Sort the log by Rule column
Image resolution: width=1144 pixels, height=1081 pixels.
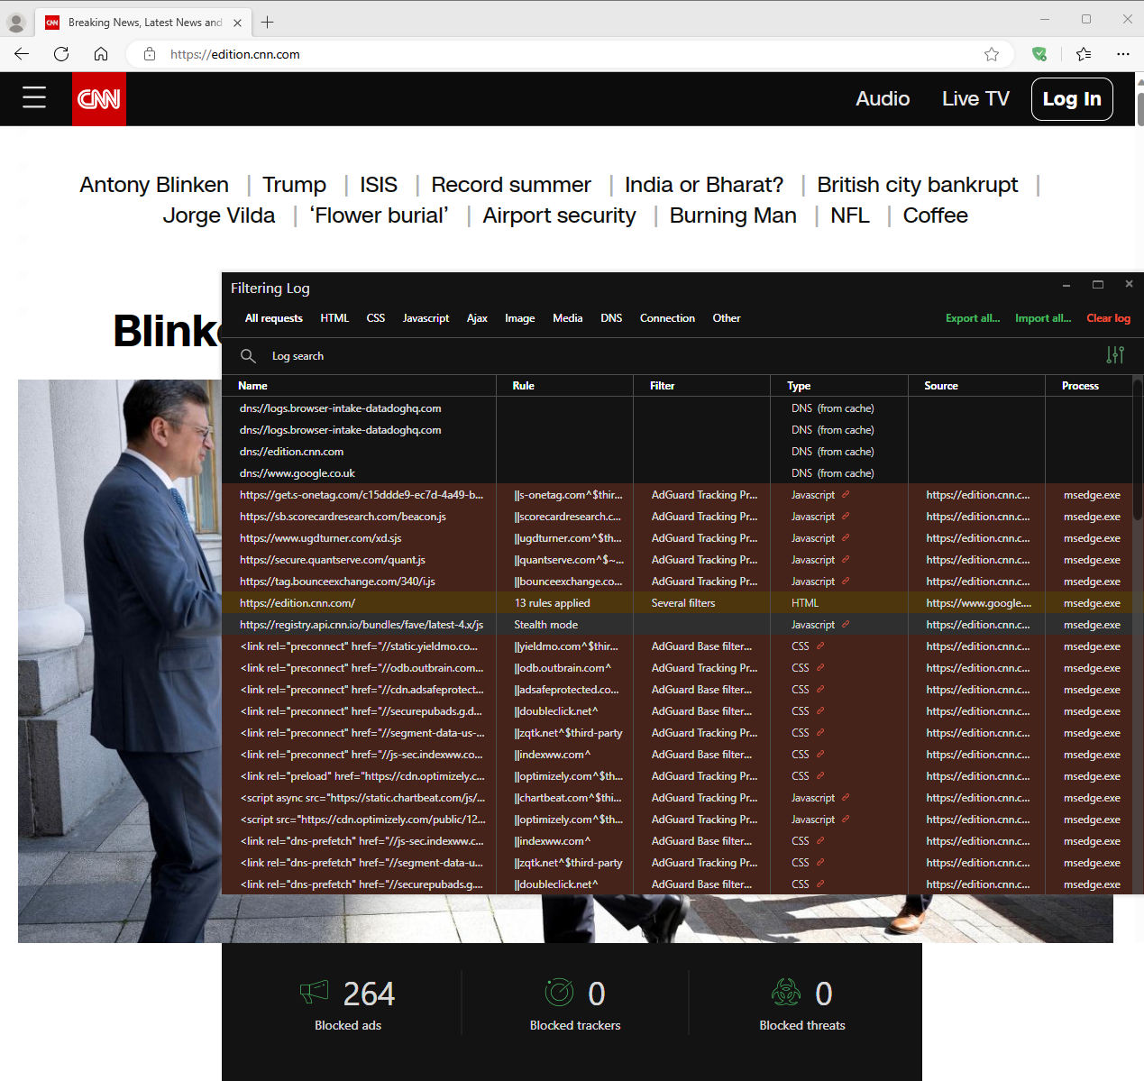[x=564, y=386]
